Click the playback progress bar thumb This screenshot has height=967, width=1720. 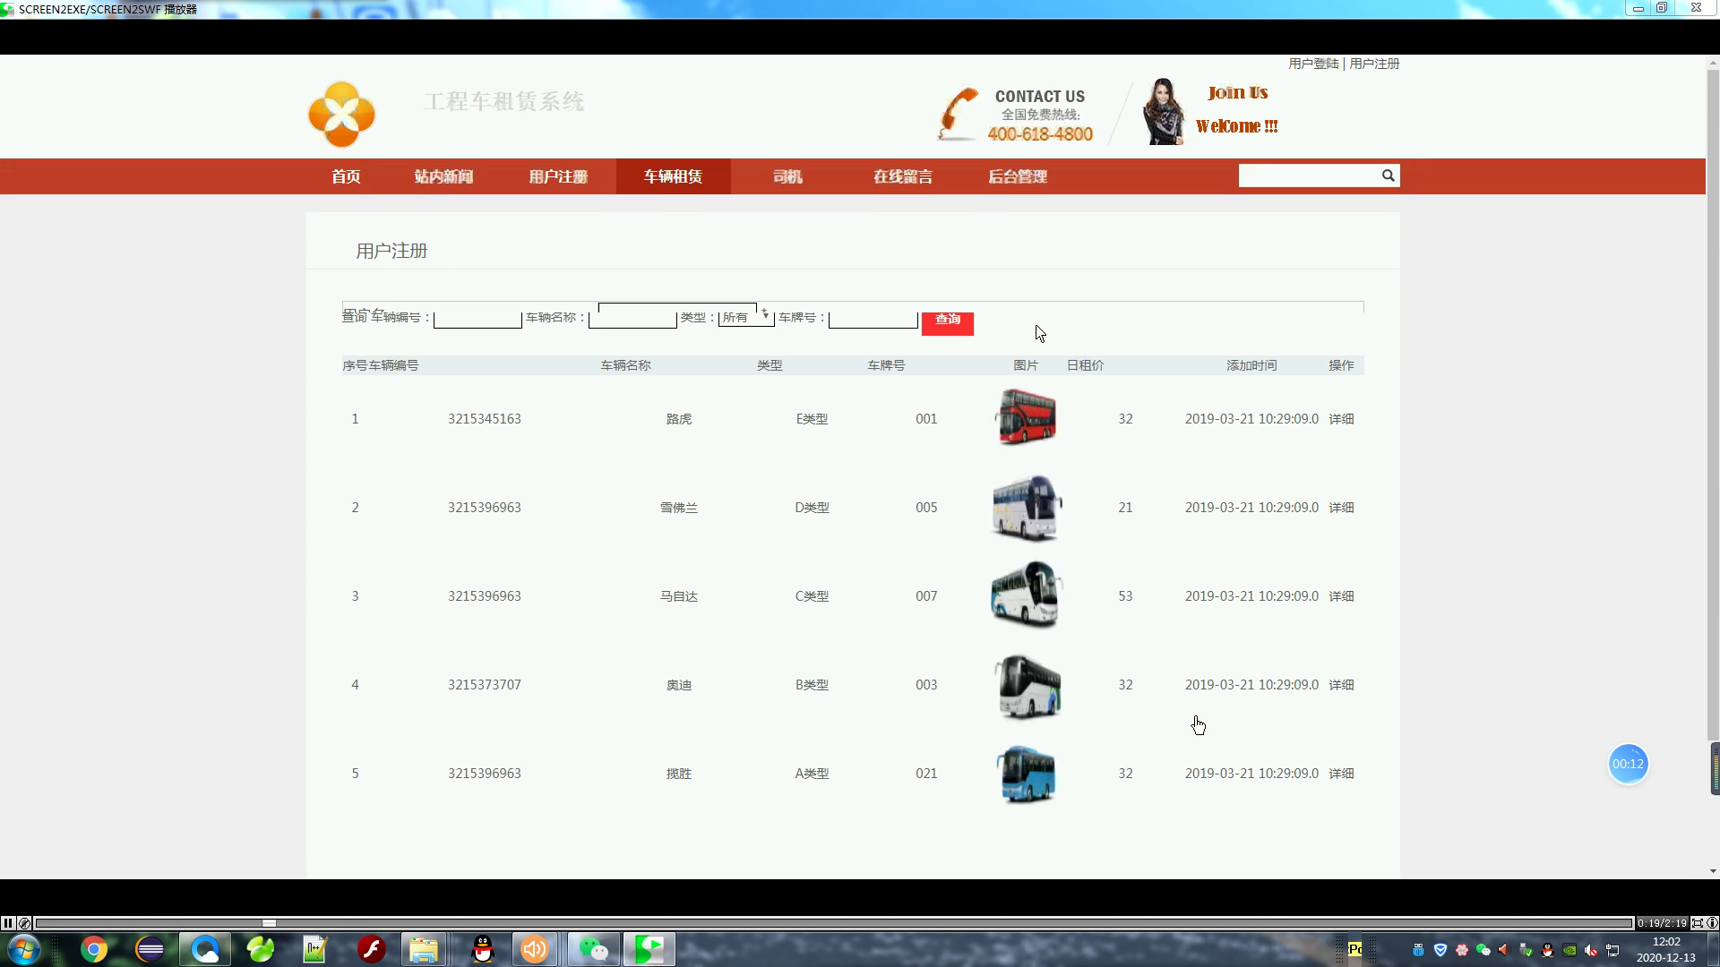[x=269, y=923]
